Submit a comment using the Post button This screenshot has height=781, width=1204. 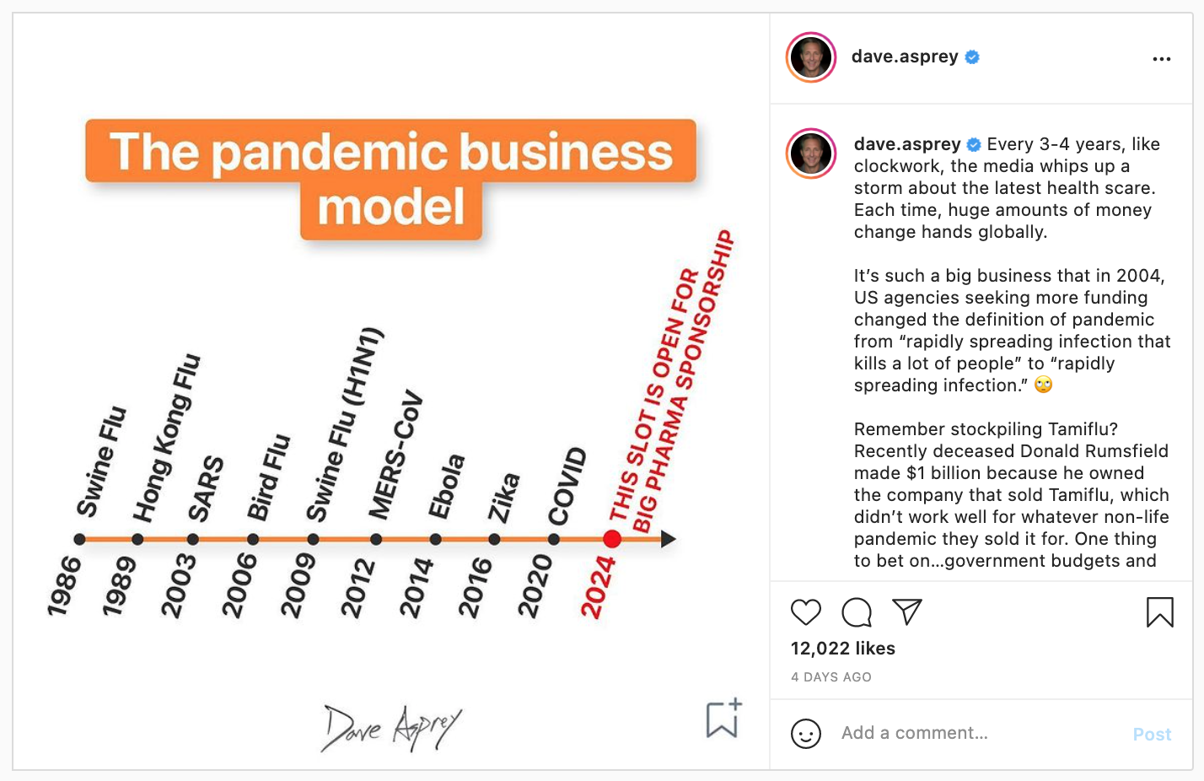click(x=1152, y=733)
